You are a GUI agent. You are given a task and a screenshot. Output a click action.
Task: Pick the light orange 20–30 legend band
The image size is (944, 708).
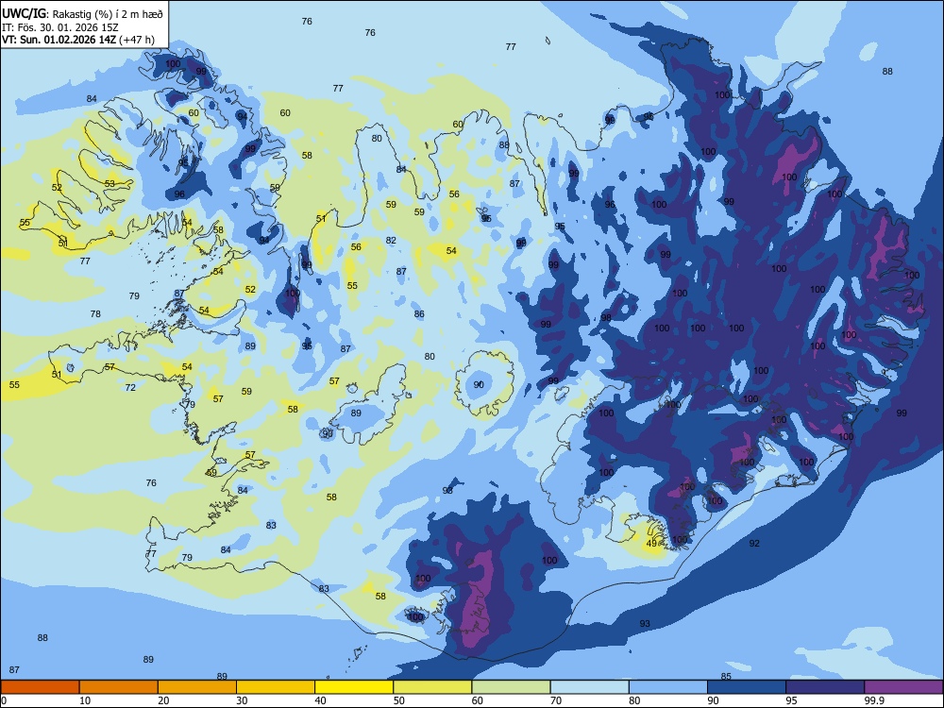coord(197,687)
